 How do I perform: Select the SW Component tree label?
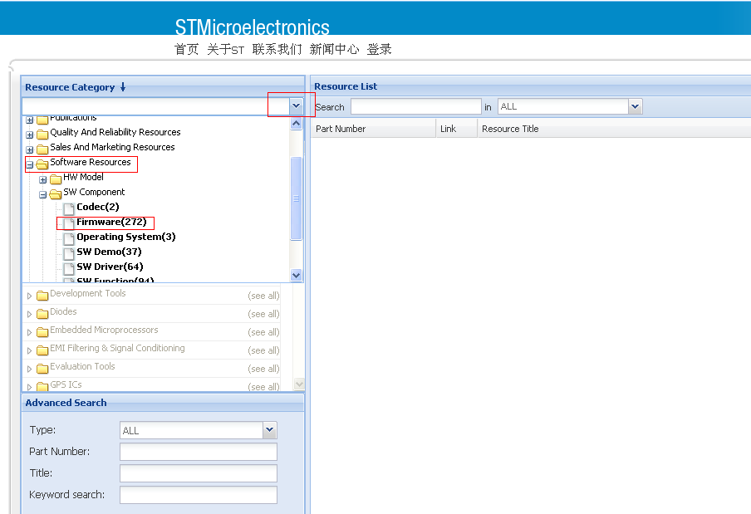pyautogui.click(x=94, y=192)
